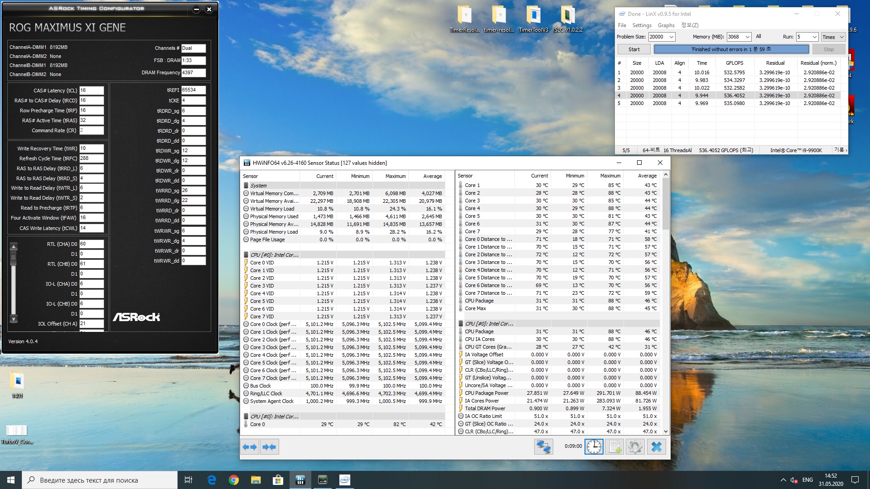Click the Windows taskbar search box

click(x=100, y=480)
